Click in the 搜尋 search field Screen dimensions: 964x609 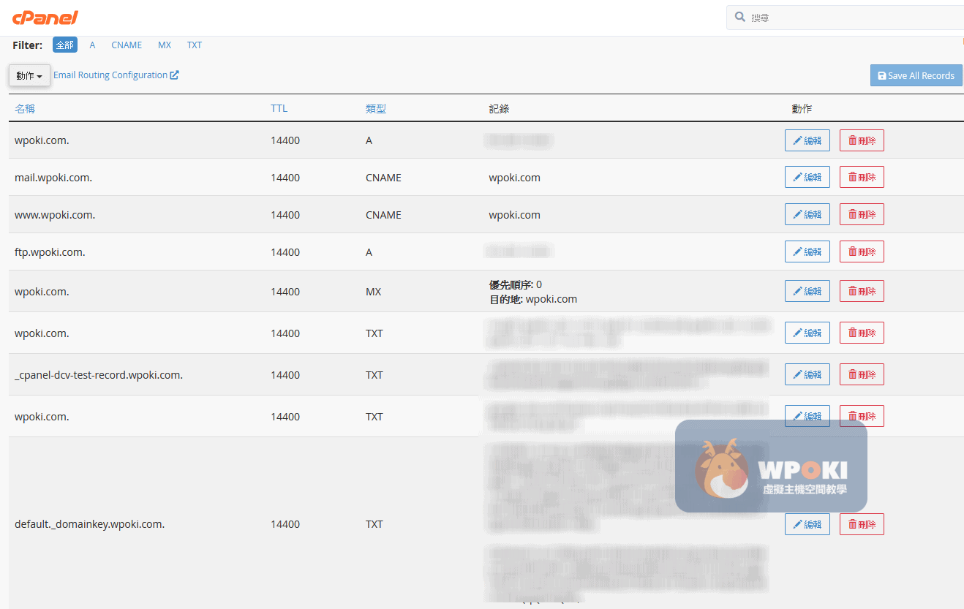tap(848, 18)
